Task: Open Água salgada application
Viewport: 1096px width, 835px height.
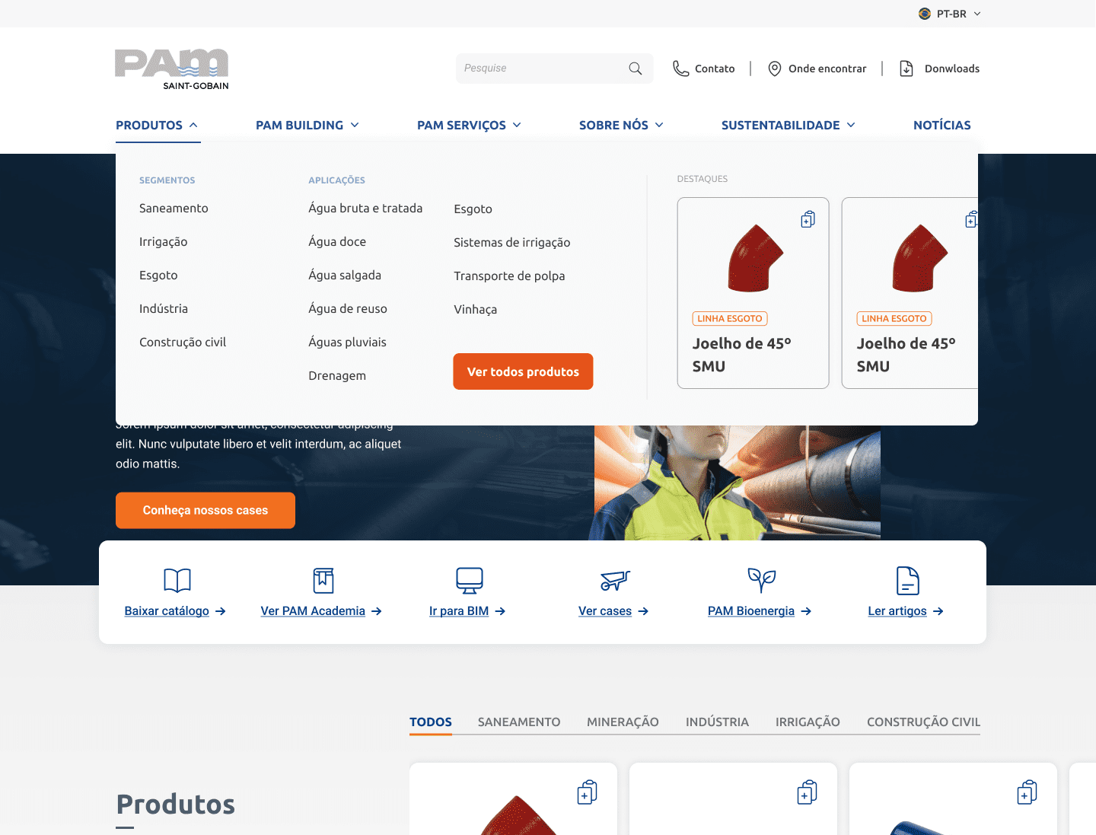Action: [x=345, y=275]
